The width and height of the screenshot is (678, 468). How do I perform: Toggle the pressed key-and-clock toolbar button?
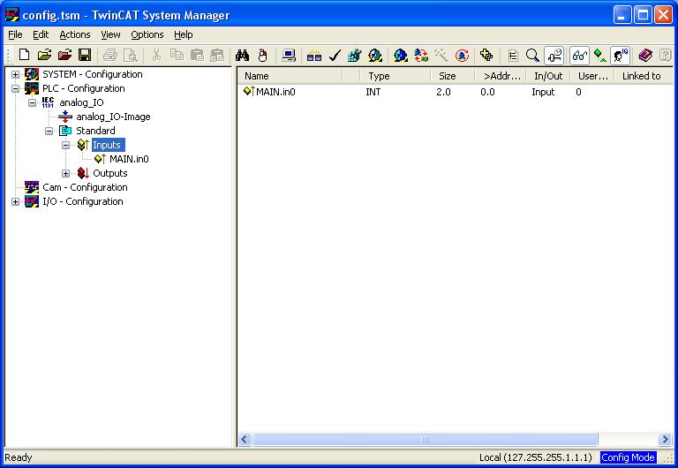pos(554,56)
